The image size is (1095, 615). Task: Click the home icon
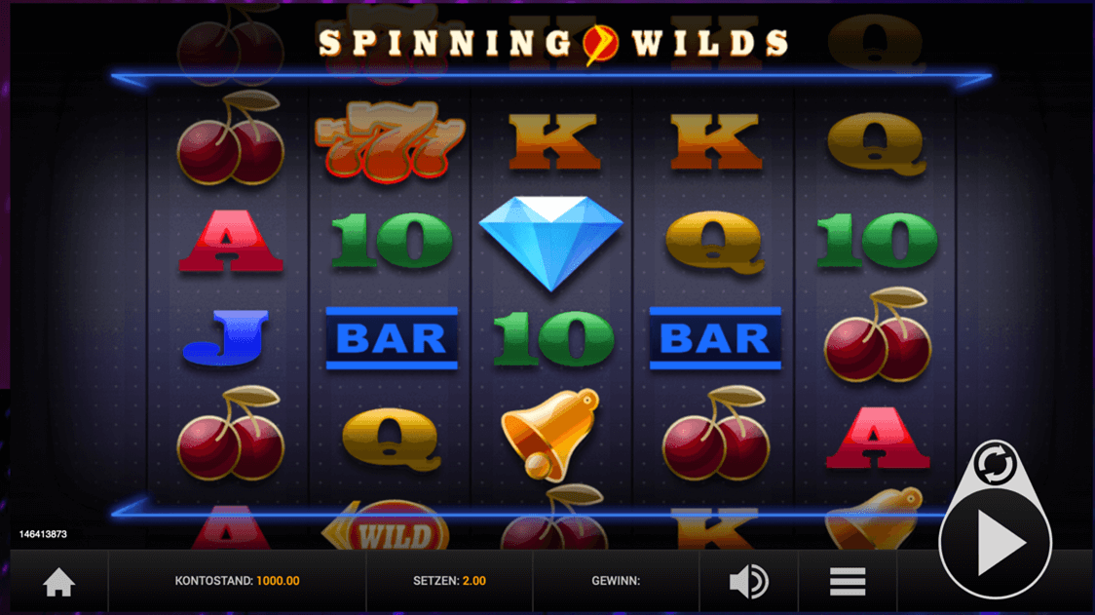pos(58,582)
